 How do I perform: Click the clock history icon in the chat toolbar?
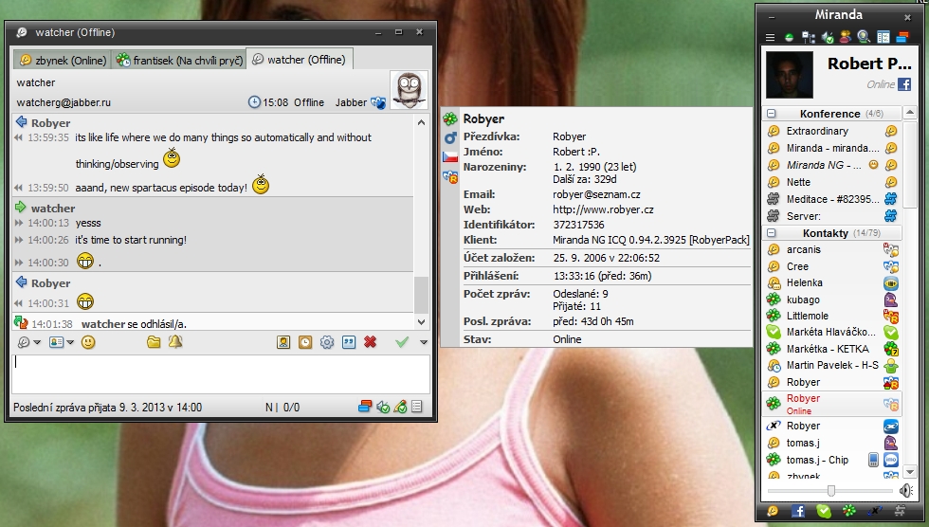click(305, 342)
